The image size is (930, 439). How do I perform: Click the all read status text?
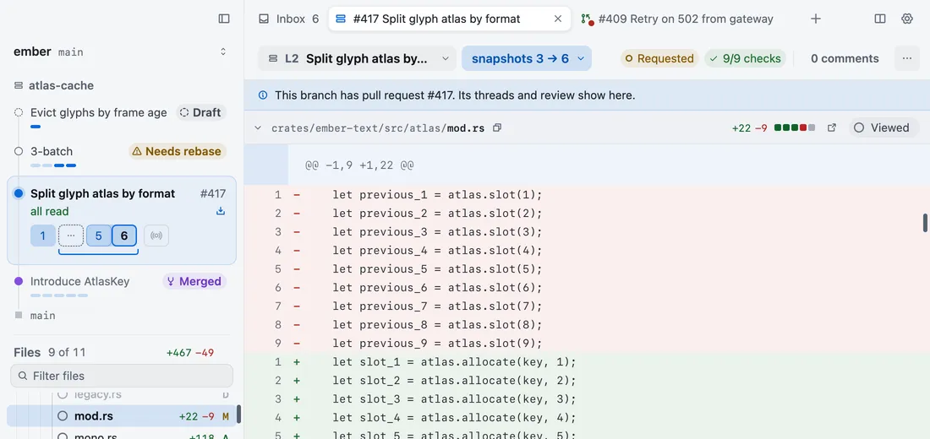[50, 212]
